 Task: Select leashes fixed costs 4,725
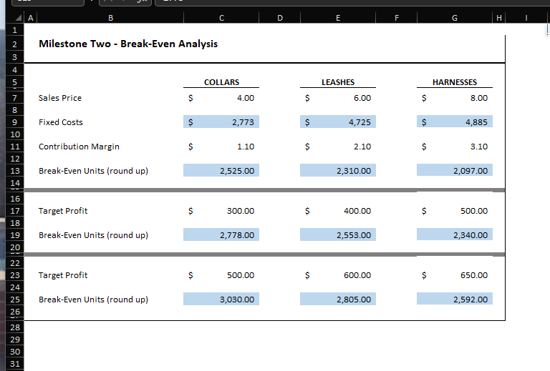338,122
